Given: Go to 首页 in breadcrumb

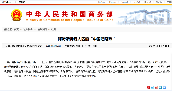Looking at the screenshot, I should (16, 29).
